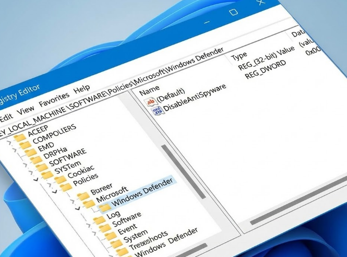Select the lowercase Software folder icon
This screenshot has height=257, width=347.
pyautogui.click(x=105, y=228)
